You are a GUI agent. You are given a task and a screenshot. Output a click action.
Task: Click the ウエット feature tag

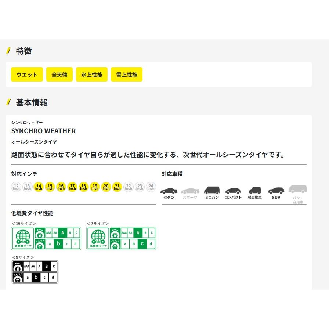click(27, 75)
